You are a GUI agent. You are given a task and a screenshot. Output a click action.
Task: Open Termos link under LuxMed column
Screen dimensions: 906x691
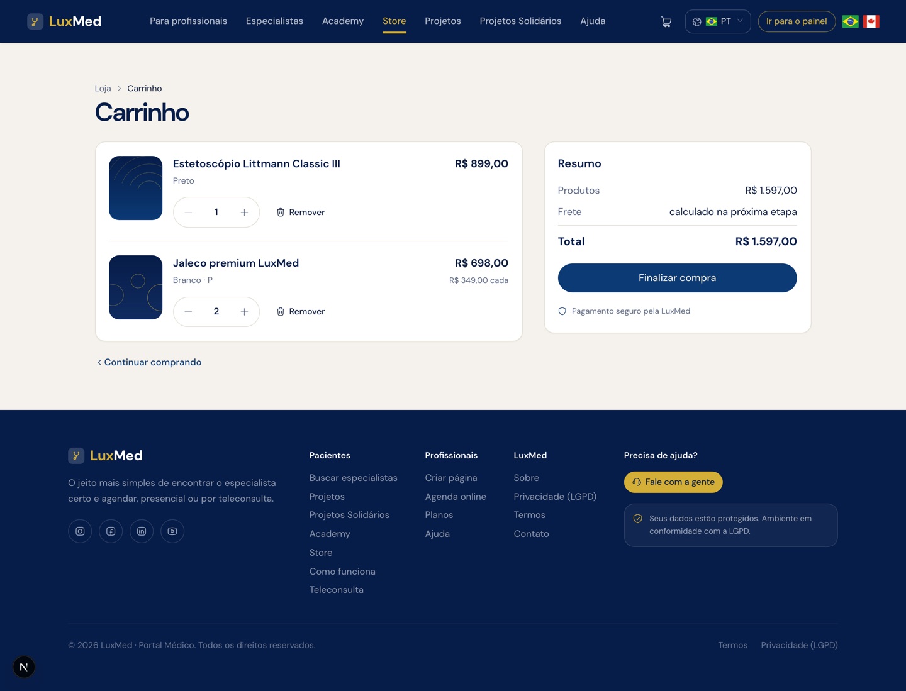point(530,515)
